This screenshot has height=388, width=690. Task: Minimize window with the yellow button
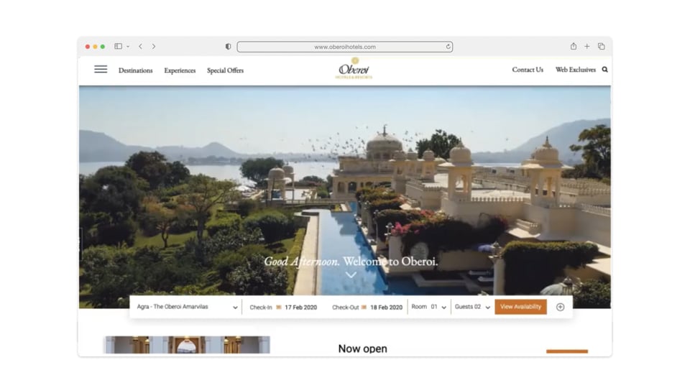pos(95,47)
